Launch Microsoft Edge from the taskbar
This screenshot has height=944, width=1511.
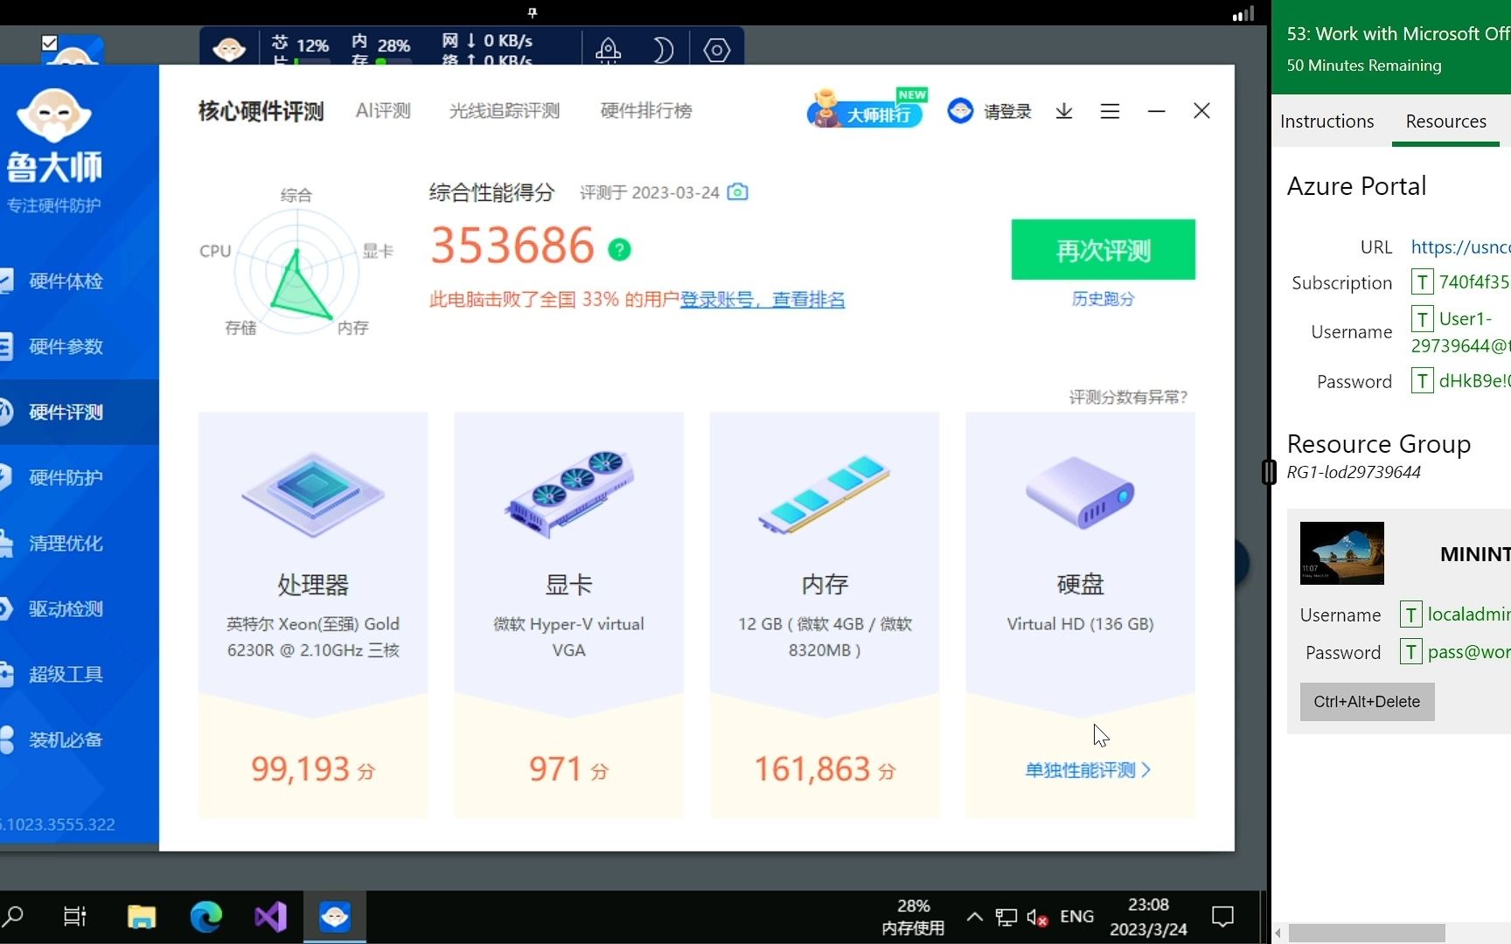tap(206, 916)
